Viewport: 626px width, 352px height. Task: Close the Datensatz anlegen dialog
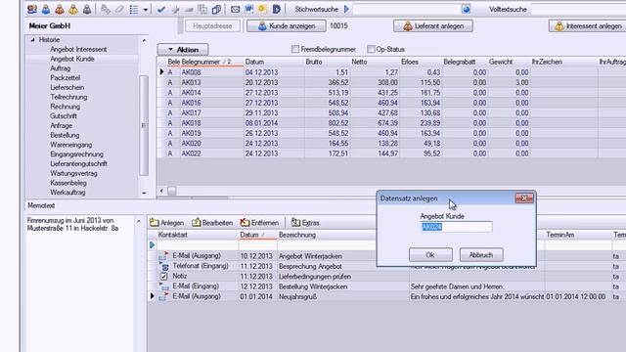pyautogui.click(x=524, y=198)
